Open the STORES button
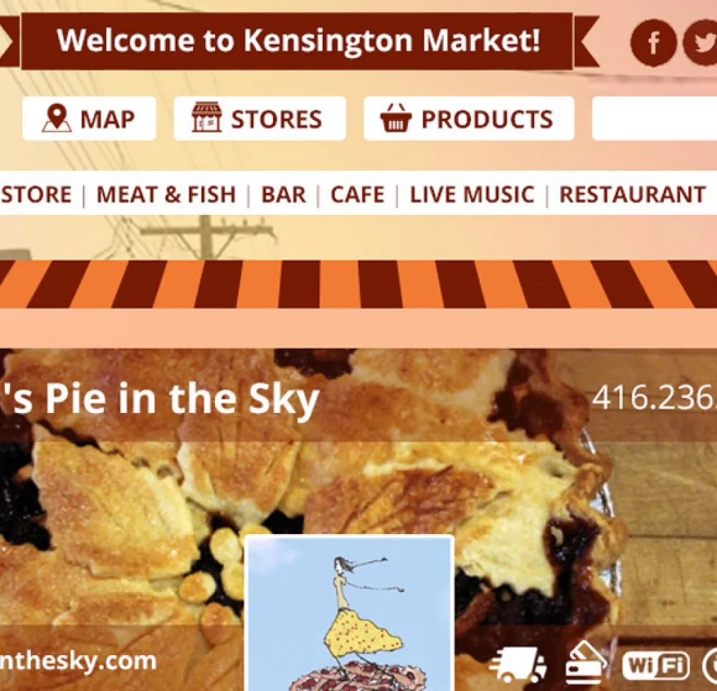This screenshot has width=717, height=691. click(x=260, y=118)
